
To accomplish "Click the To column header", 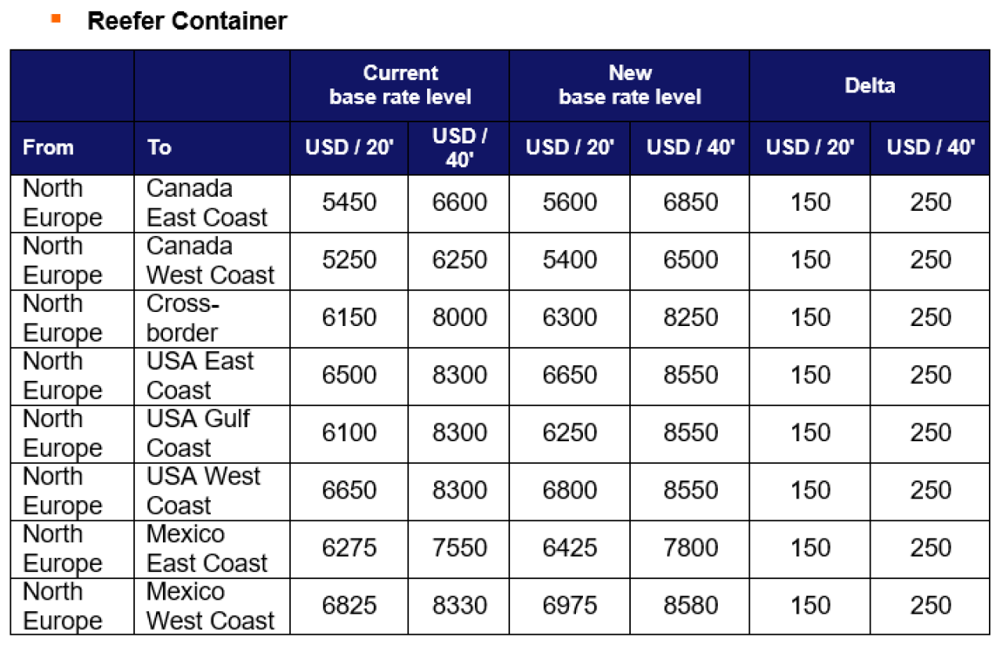I will pyautogui.click(x=159, y=147).
